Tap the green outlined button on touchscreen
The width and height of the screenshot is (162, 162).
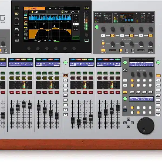pos(76,38)
